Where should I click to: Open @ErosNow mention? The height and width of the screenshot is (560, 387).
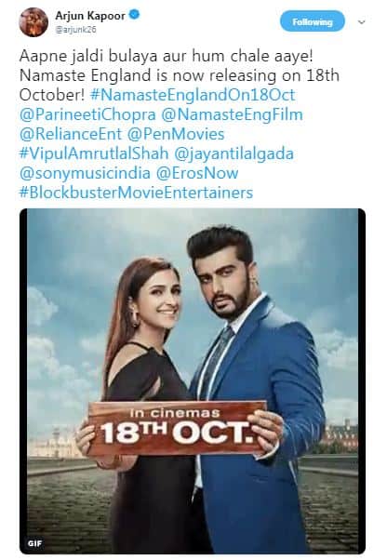tap(197, 174)
